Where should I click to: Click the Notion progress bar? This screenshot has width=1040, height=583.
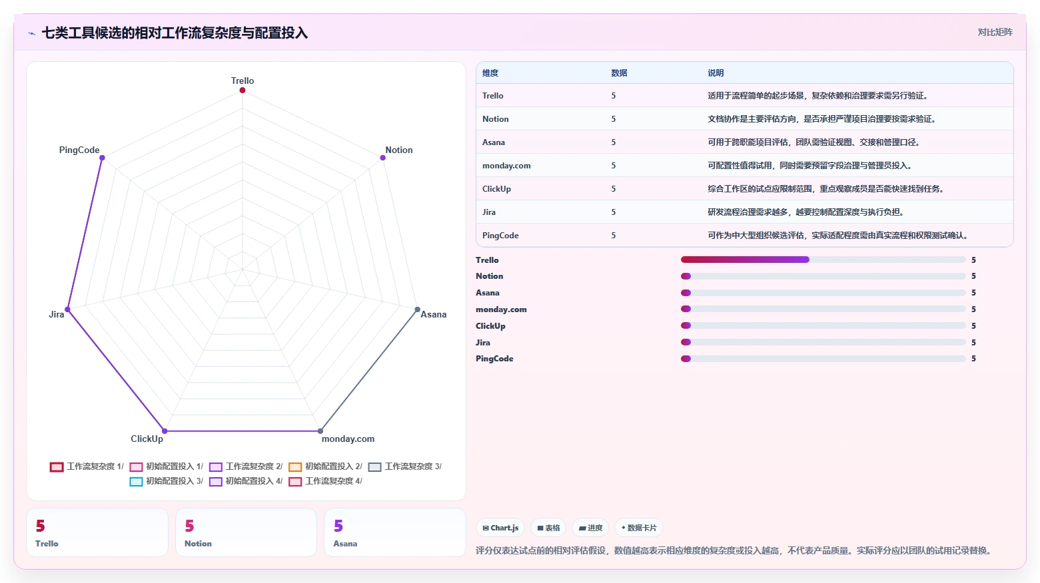coord(823,276)
